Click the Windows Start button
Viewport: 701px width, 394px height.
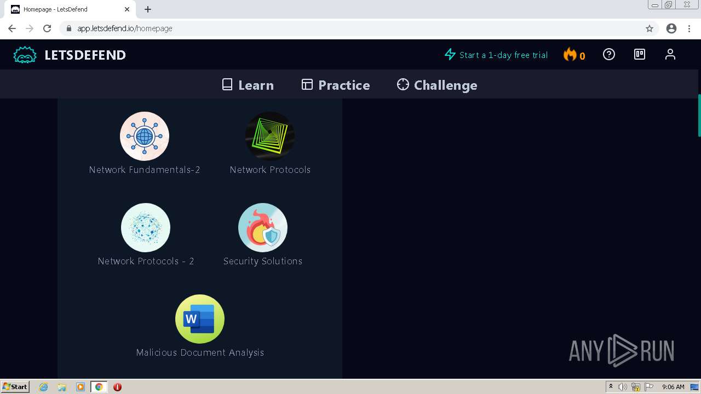click(x=15, y=387)
